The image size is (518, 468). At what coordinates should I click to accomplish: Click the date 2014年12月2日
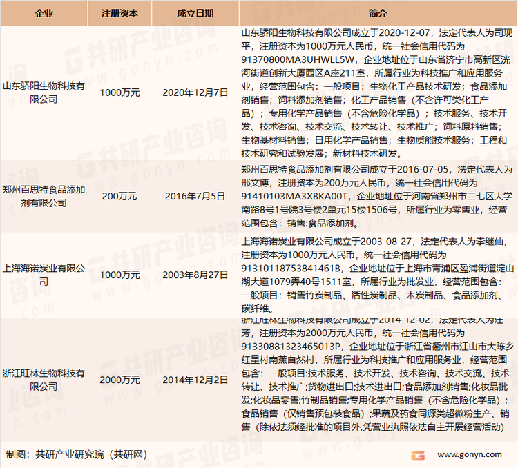[195, 380]
